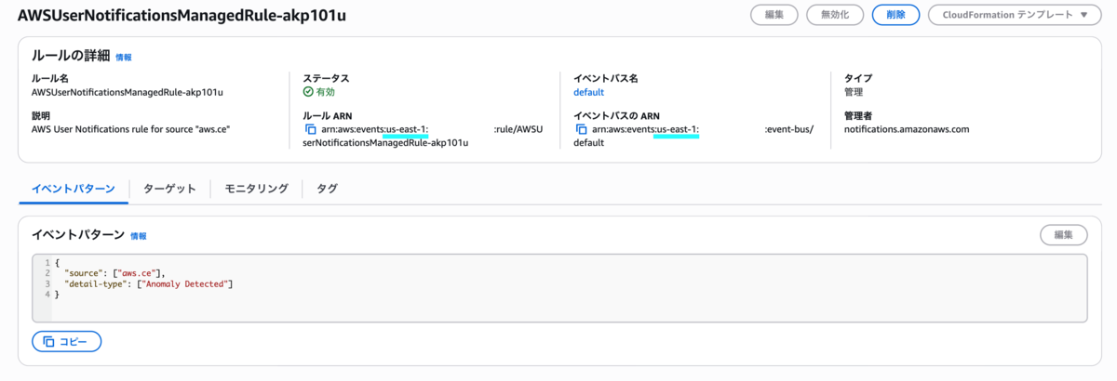
Task: Open the CloudFormation テンプレート dropdown
Action: click(x=1015, y=16)
